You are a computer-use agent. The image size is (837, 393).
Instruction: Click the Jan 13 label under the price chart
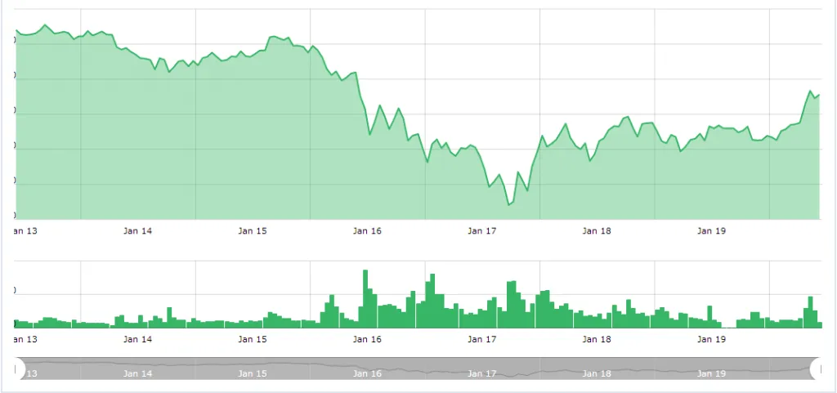coord(26,231)
